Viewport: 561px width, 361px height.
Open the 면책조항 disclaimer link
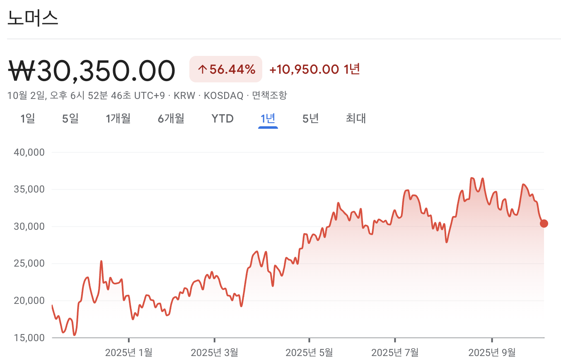(269, 95)
